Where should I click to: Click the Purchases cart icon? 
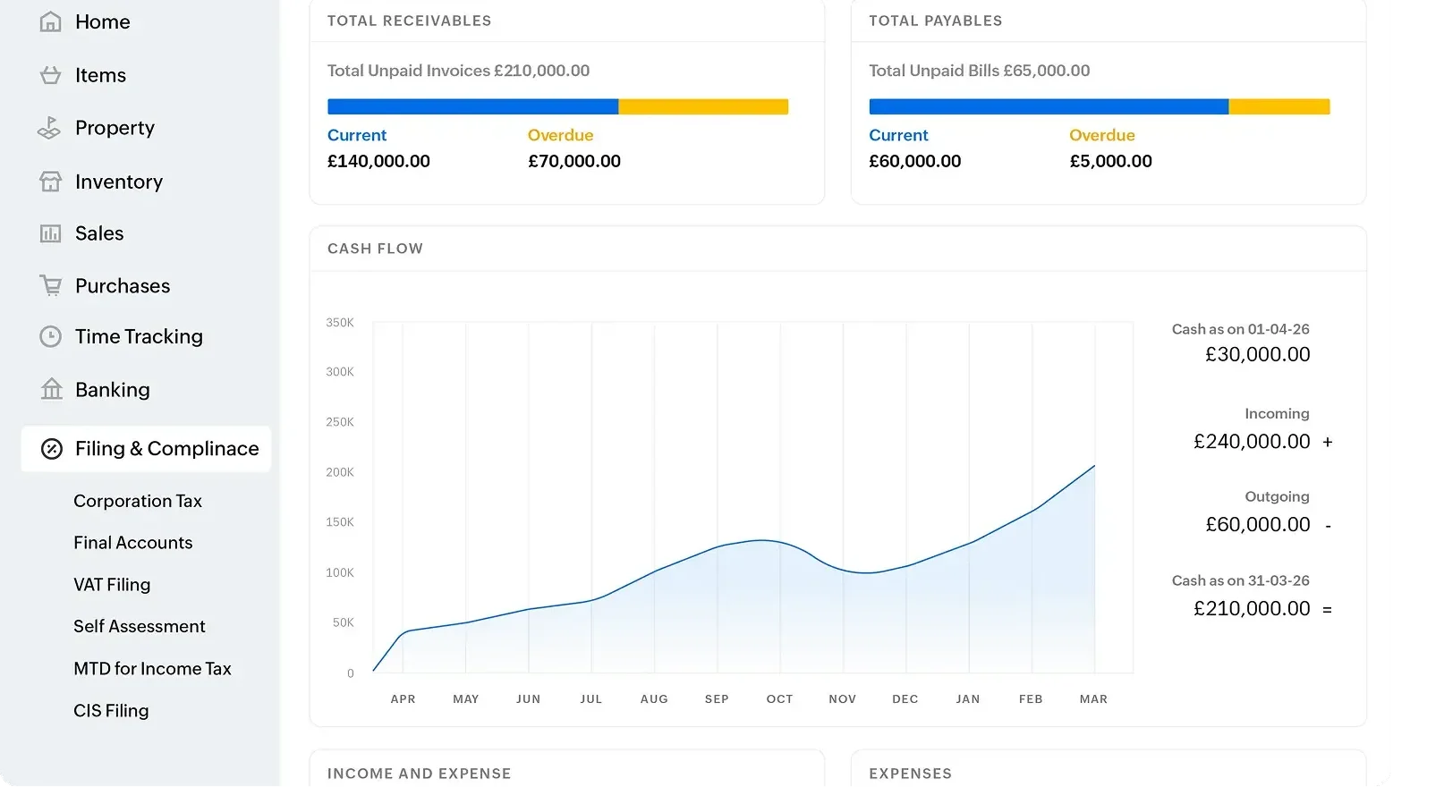click(x=51, y=285)
